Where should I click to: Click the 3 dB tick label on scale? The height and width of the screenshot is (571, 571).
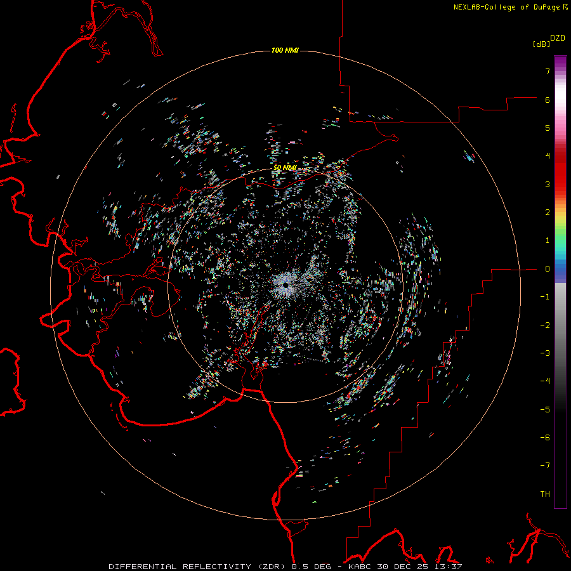click(548, 184)
